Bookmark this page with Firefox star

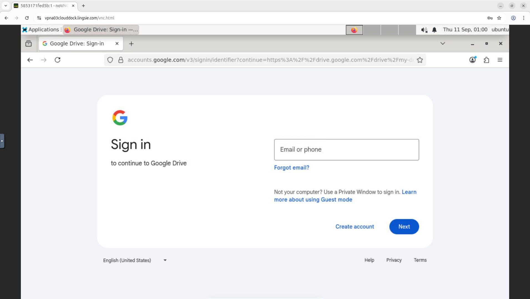(420, 60)
